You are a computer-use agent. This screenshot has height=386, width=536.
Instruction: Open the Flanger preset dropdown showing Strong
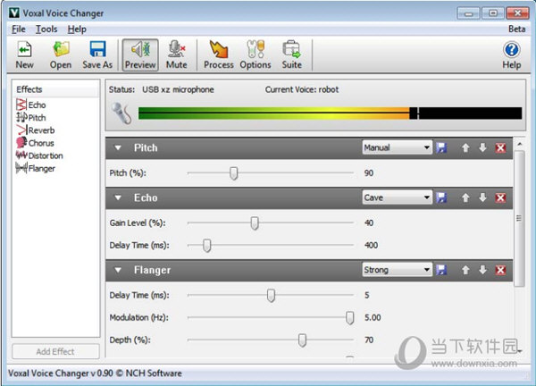397,270
